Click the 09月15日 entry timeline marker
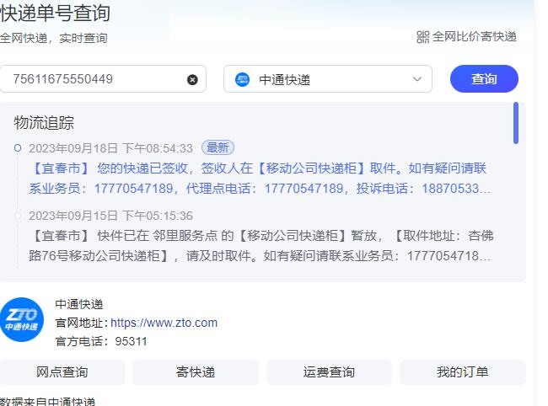Image resolution: width=548 pixels, height=406 pixels. click(18, 216)
